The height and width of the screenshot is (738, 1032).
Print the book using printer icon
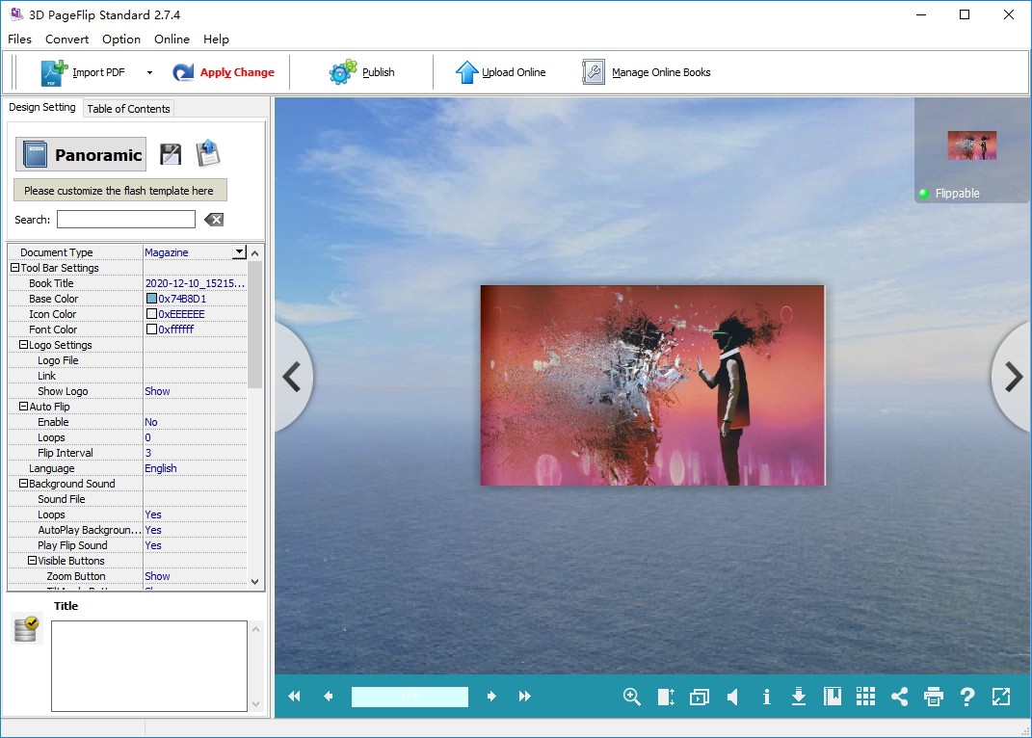(933, 697)
